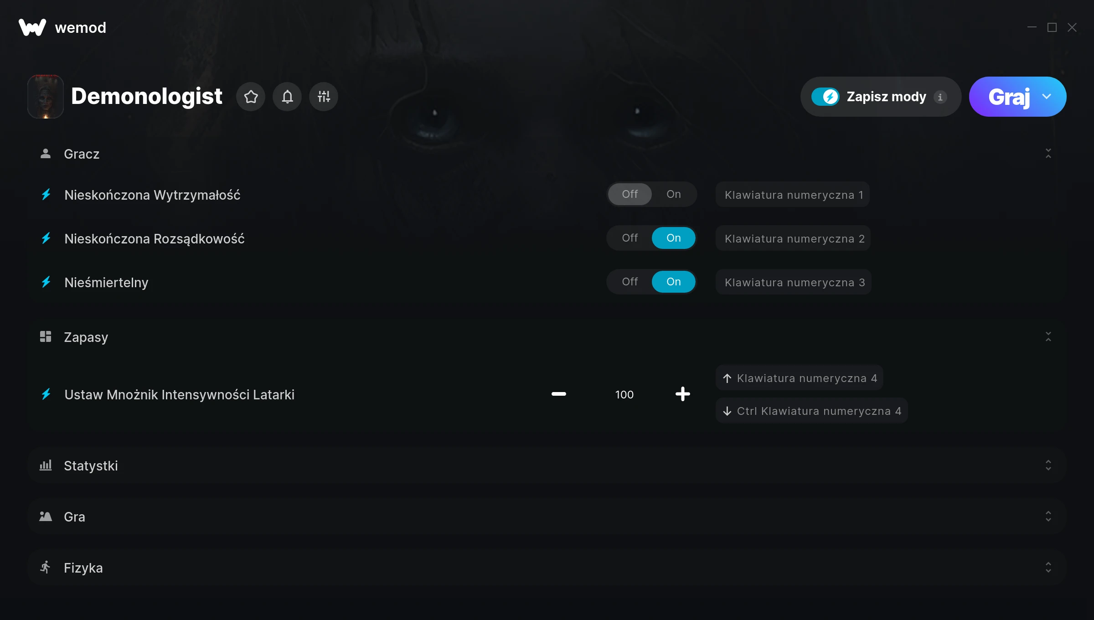Open dropdown arrow on the Graj button

coord(1047,97)
